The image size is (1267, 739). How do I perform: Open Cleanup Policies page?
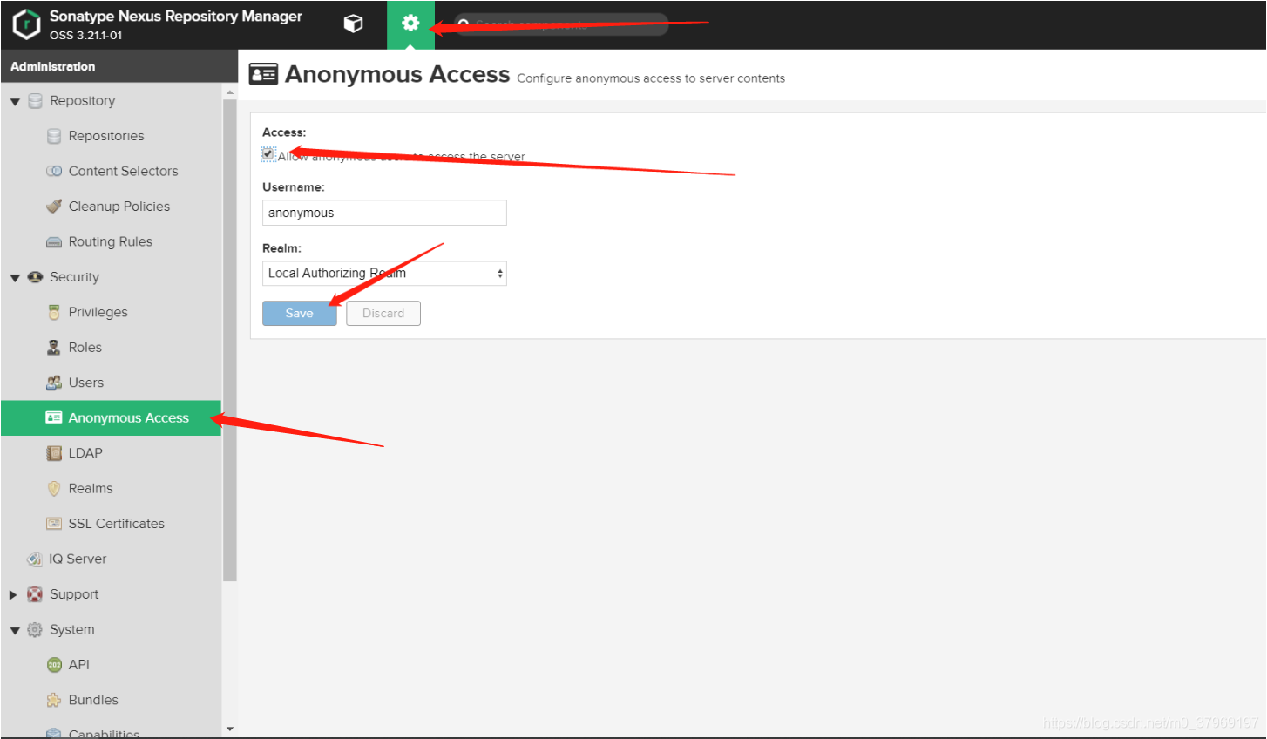119,207
